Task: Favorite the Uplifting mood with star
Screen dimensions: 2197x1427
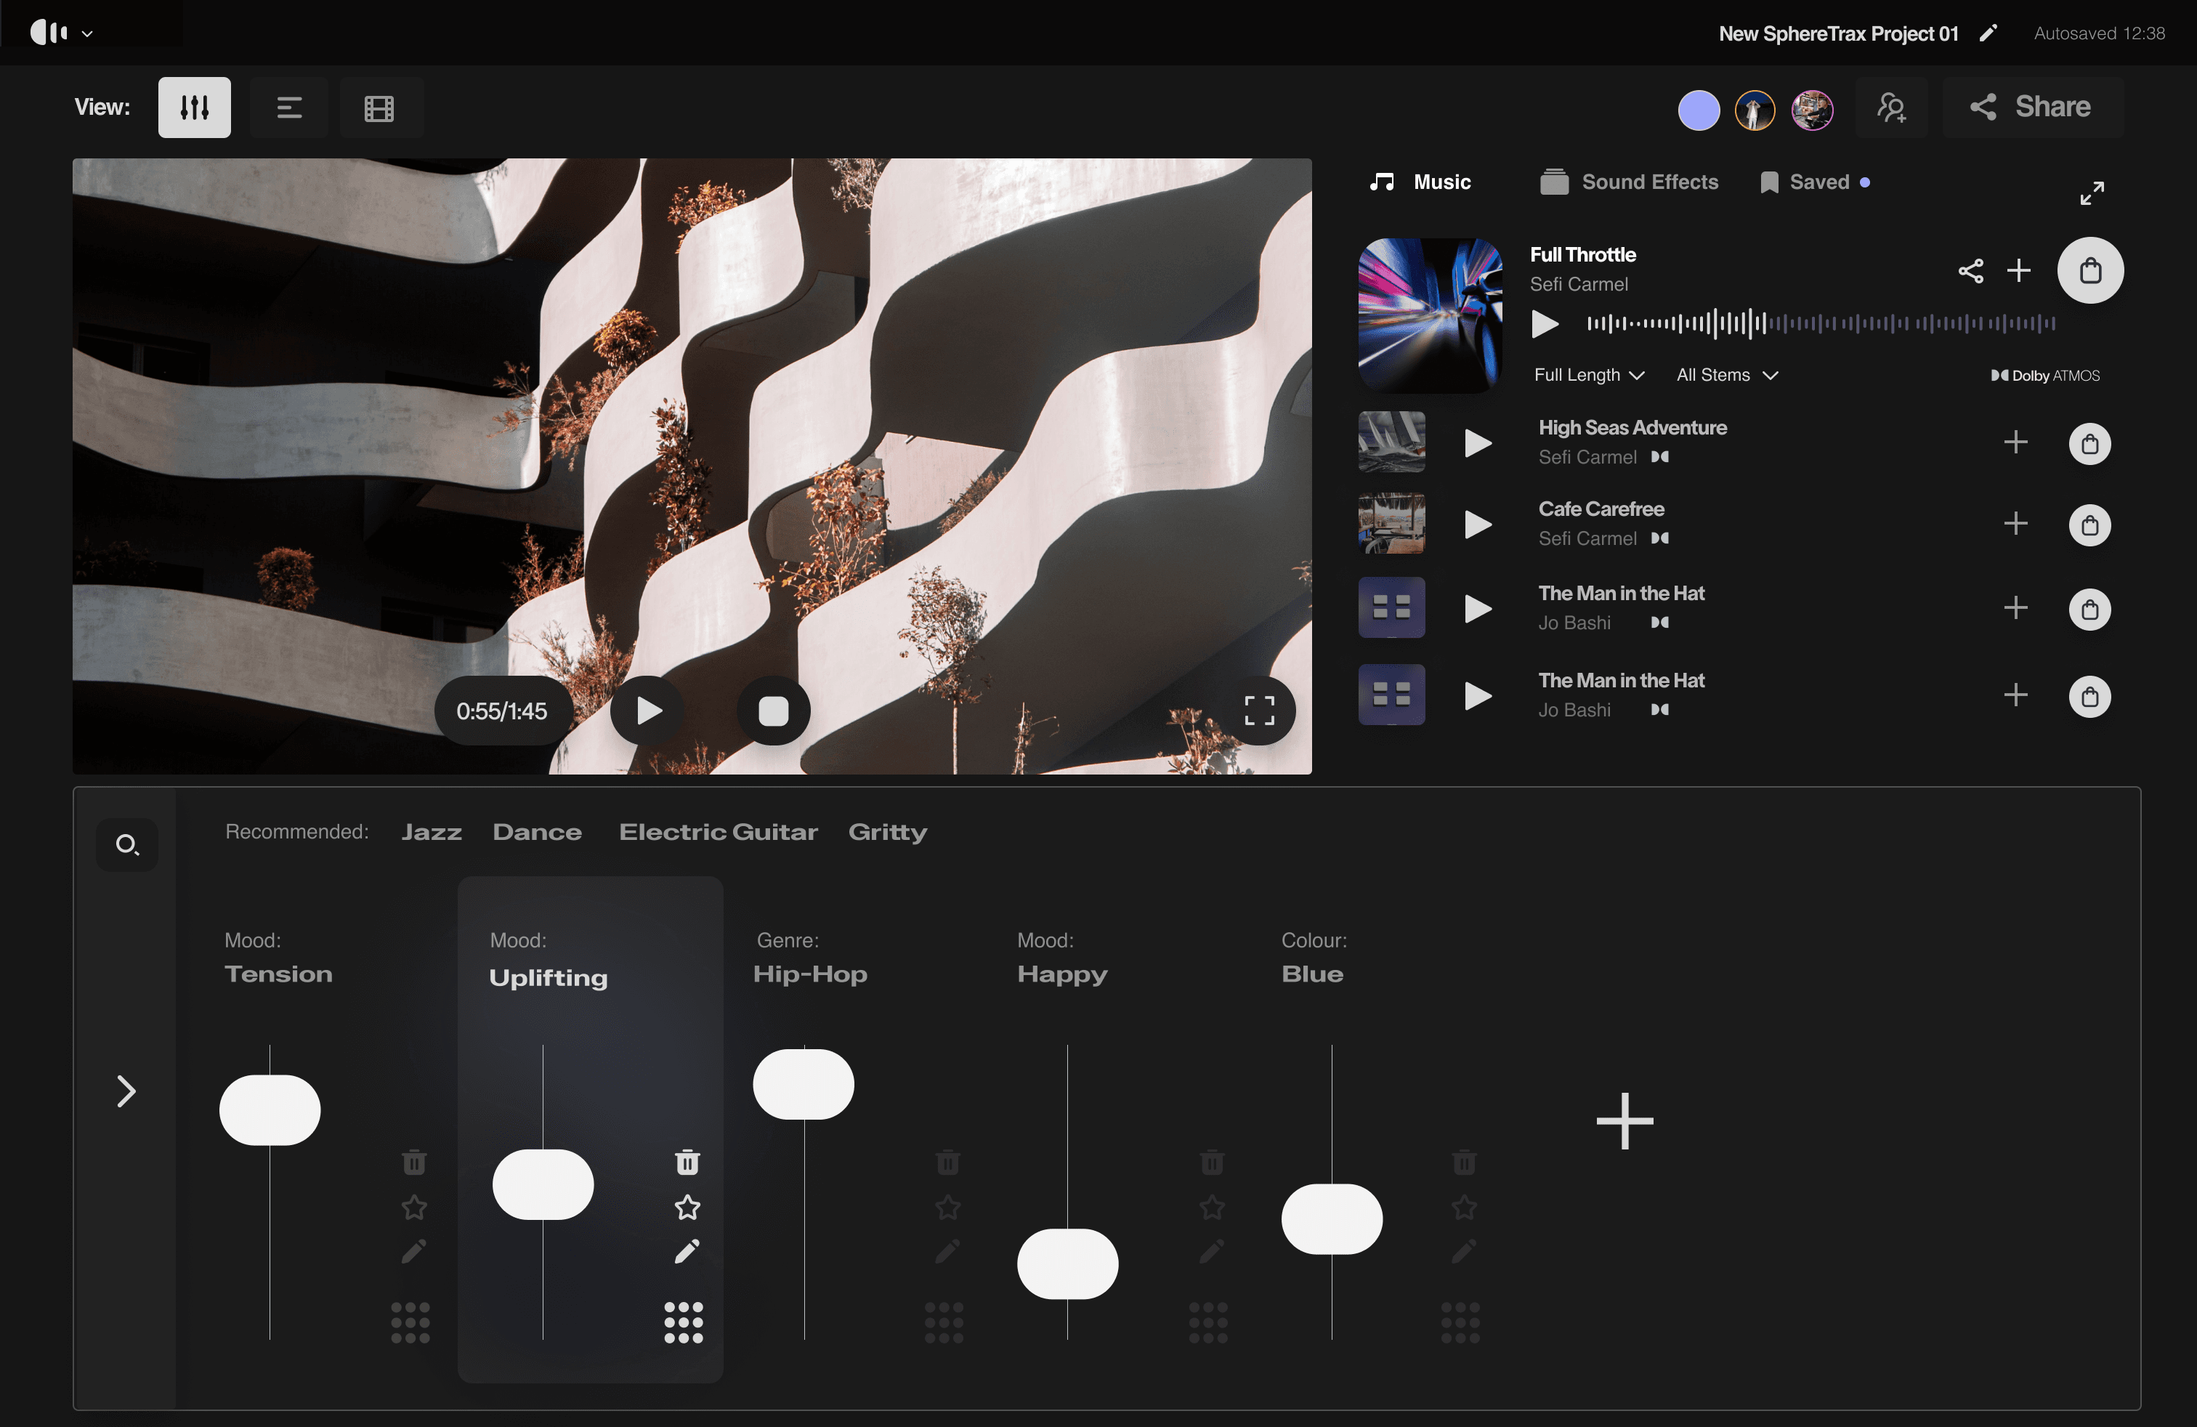Action: coord(687,1208)
